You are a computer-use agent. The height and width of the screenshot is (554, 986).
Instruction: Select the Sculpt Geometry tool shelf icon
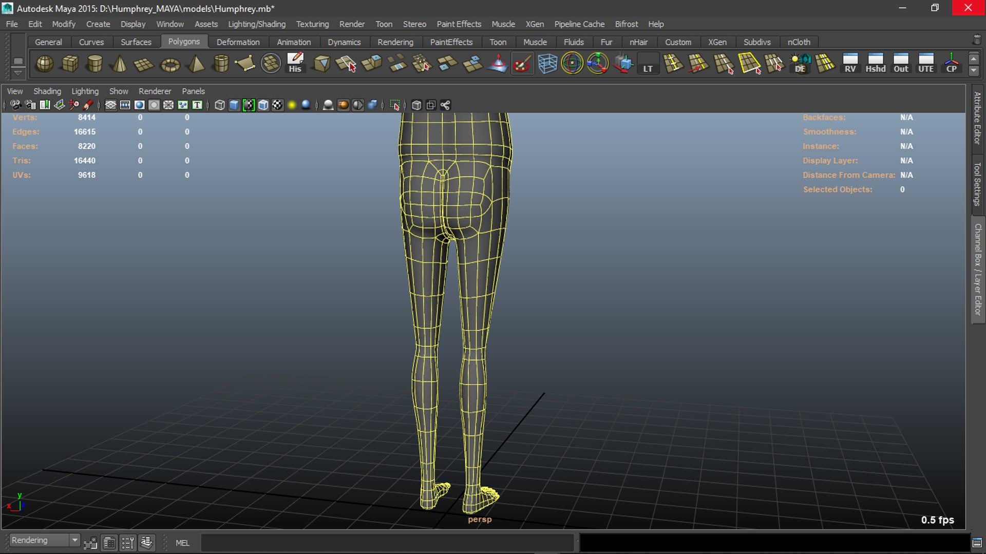(x=522, y=64)
